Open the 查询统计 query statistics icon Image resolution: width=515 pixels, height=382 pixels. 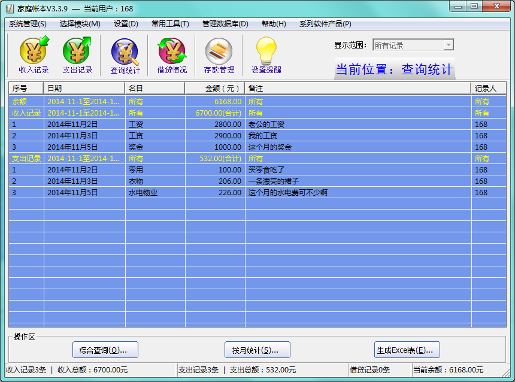pyautogui.click(x=125, y=55)
